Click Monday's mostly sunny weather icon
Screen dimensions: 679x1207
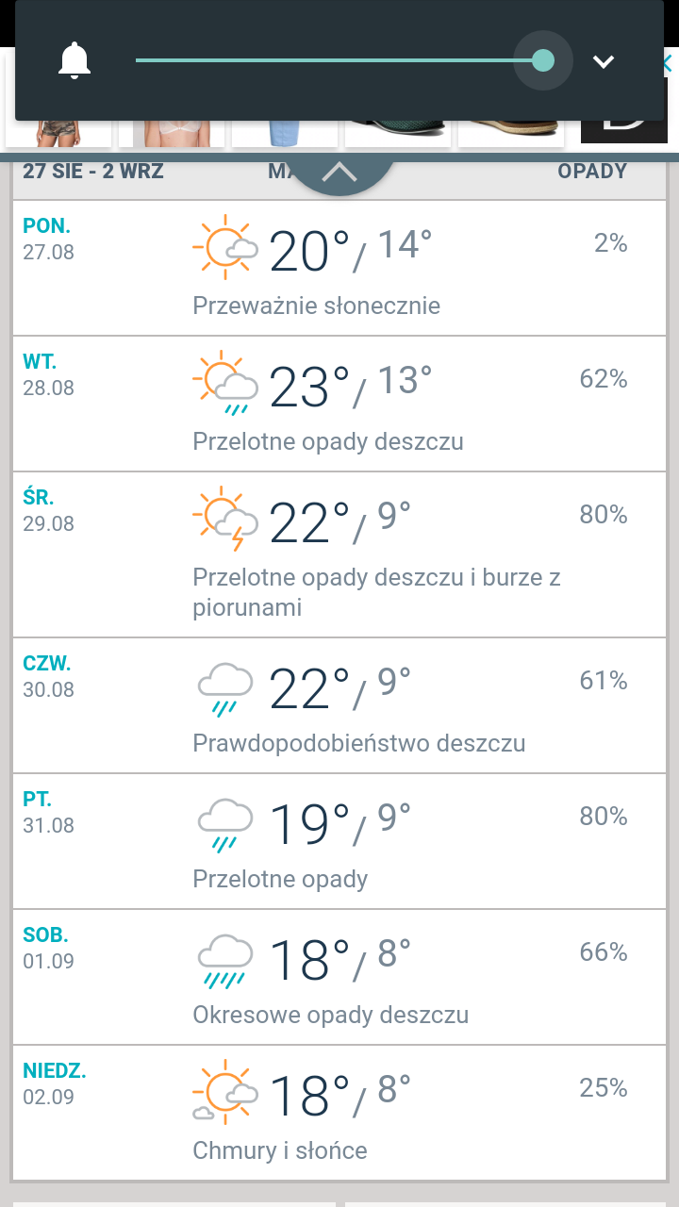tap(225, 248)
